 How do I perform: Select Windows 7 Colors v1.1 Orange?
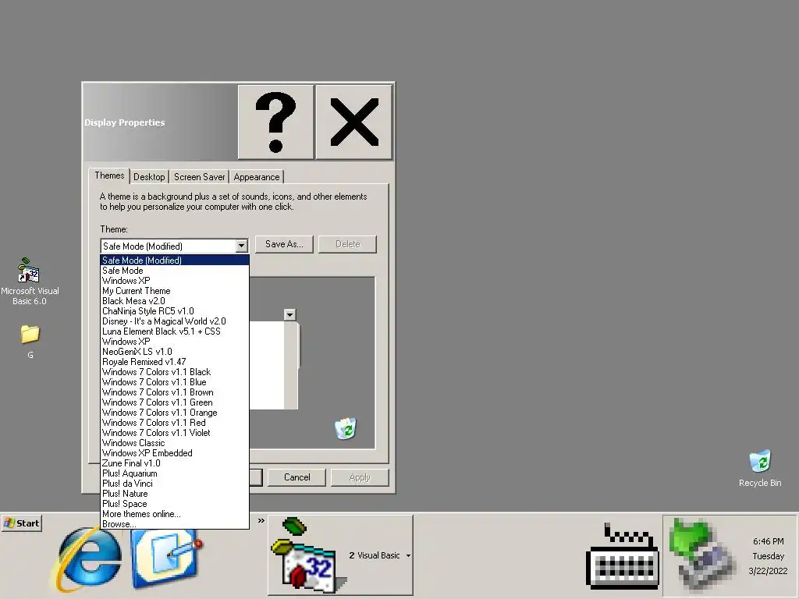[x=175, y=413]
